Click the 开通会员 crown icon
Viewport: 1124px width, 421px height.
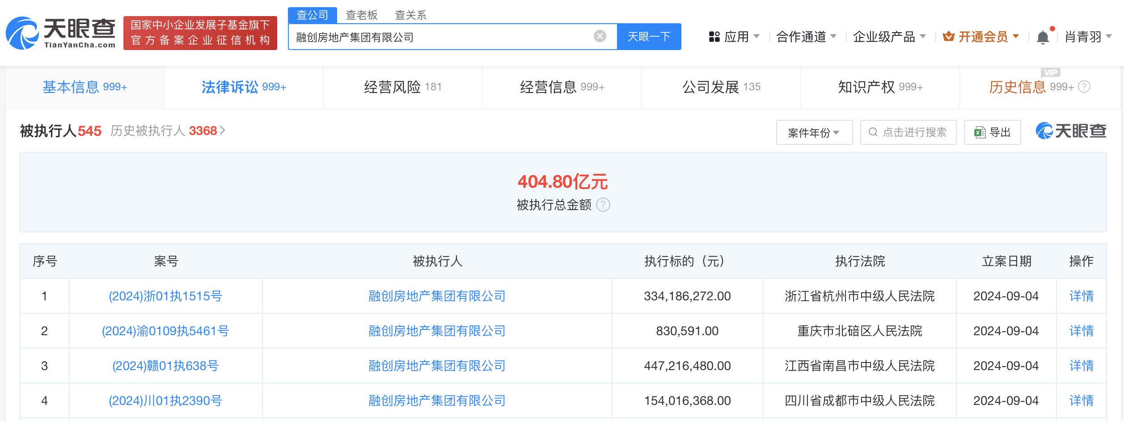point(949,36)
